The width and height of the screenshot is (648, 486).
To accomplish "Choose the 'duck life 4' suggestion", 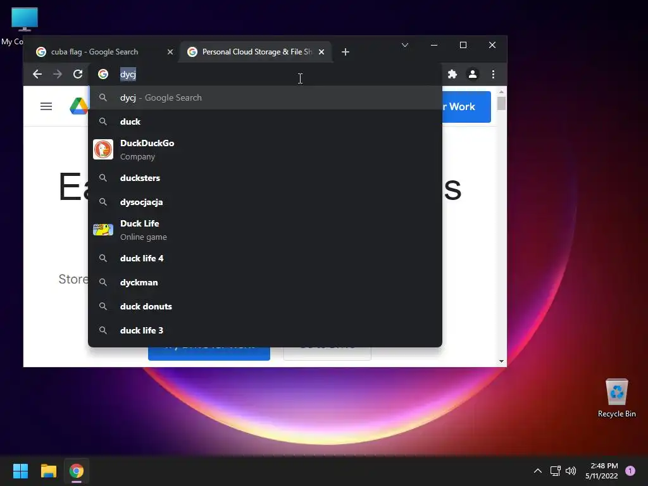I will (265, 258).
